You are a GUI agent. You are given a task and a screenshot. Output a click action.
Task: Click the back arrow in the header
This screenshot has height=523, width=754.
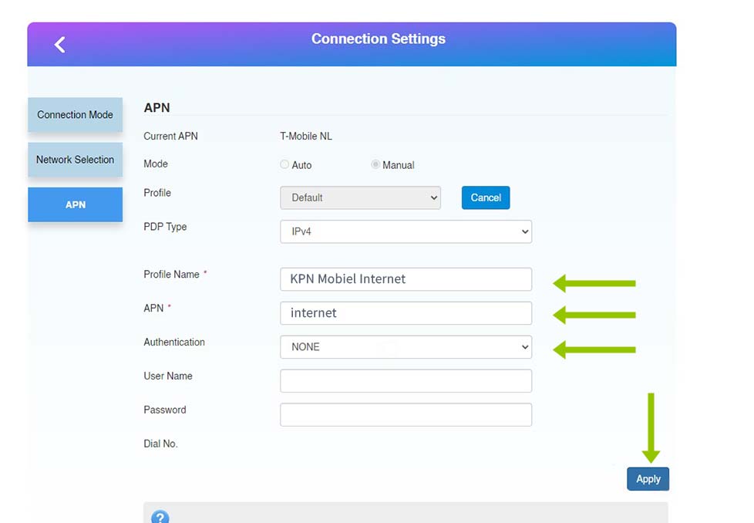click(59, 45)
